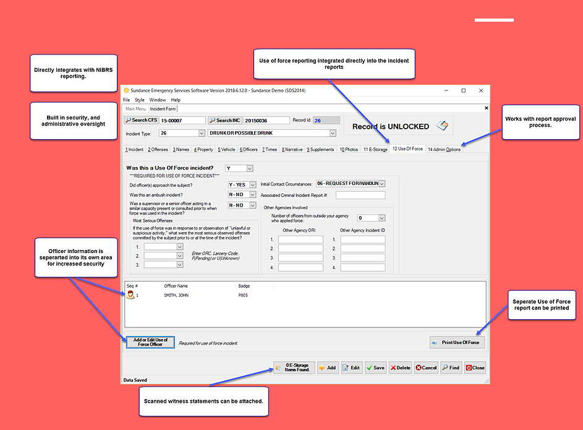Open the Window menu

tap(158, 100)
